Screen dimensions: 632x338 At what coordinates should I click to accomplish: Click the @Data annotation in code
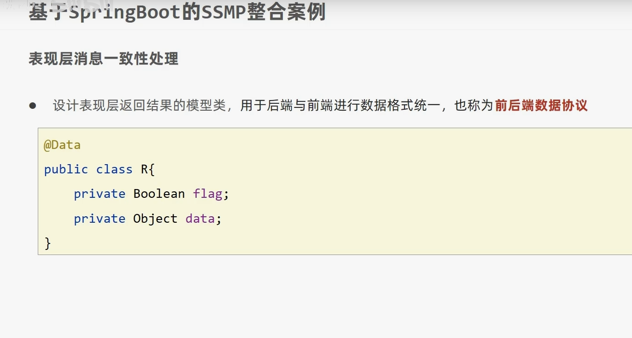pyautogui.click(x=62, y=145)
